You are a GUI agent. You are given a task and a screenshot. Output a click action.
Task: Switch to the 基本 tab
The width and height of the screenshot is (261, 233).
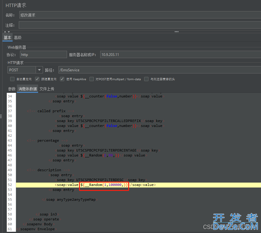[x=7, y=38]
